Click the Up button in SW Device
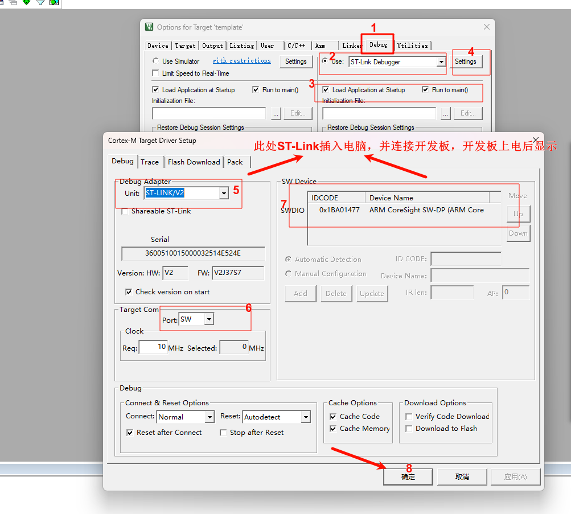Screen dimensions: 571x514 click(518, 213)
